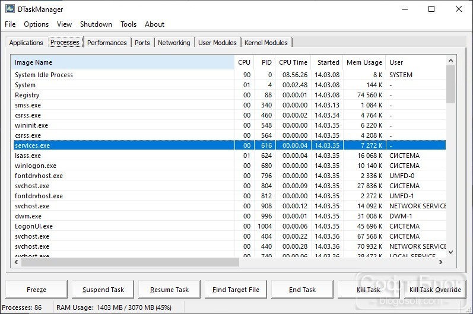Select the Registry process row
The image size is (473, 314).
point(228,95)
